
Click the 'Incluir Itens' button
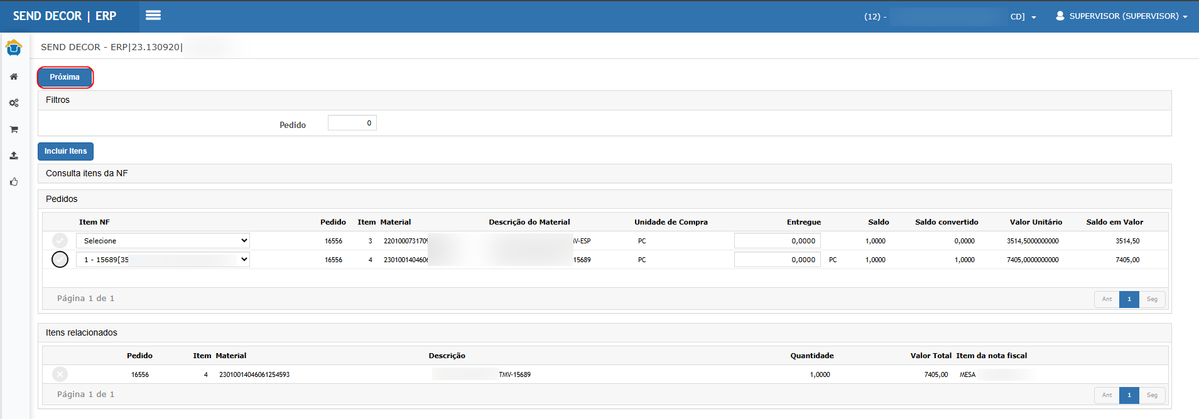click(x=65, y=151)
